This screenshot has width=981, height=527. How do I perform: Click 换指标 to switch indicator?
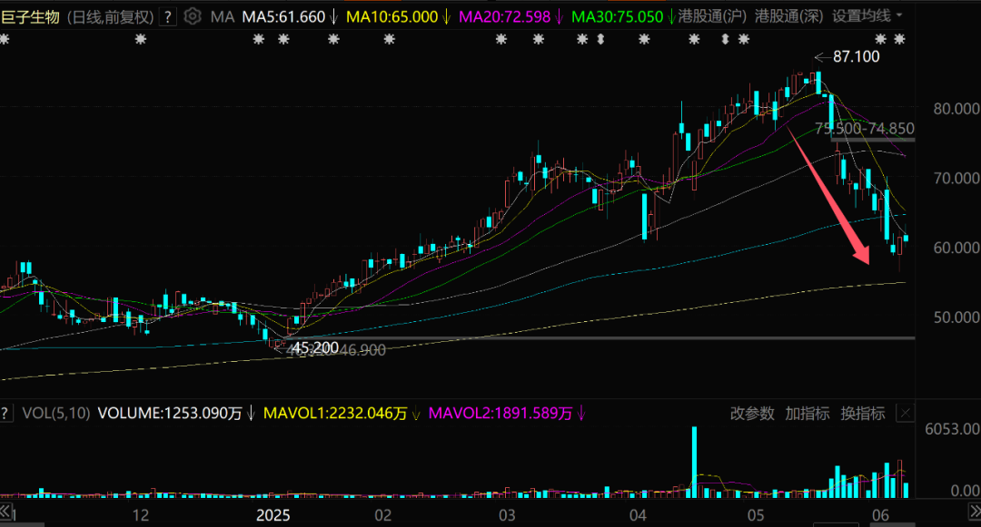pyautogui.click(x=863, y=414)
